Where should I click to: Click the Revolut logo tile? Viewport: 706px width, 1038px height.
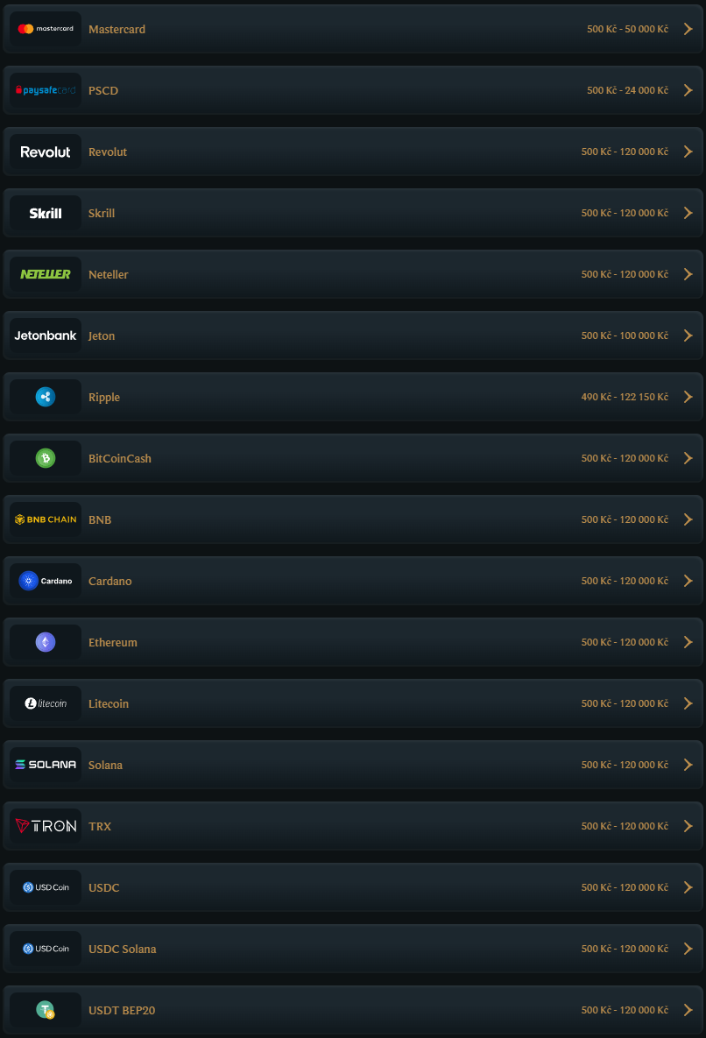click(46, 152)
